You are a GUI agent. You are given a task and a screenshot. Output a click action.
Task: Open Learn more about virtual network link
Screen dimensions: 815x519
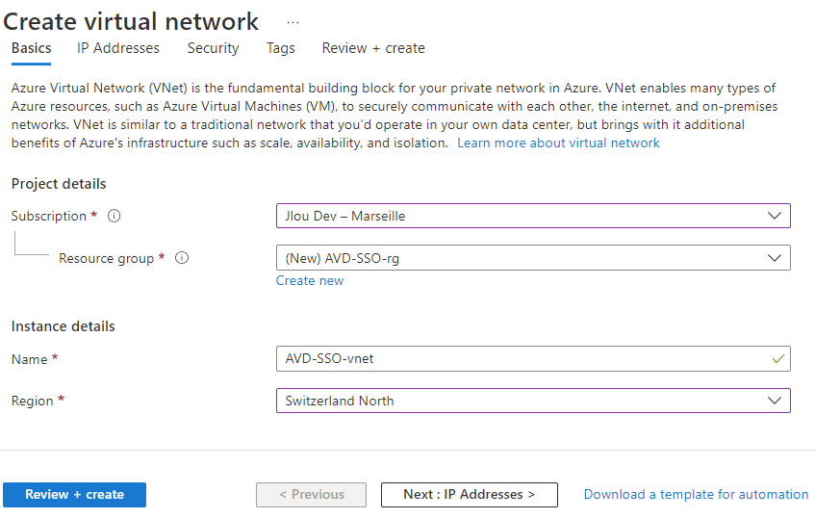pos(558,143)
